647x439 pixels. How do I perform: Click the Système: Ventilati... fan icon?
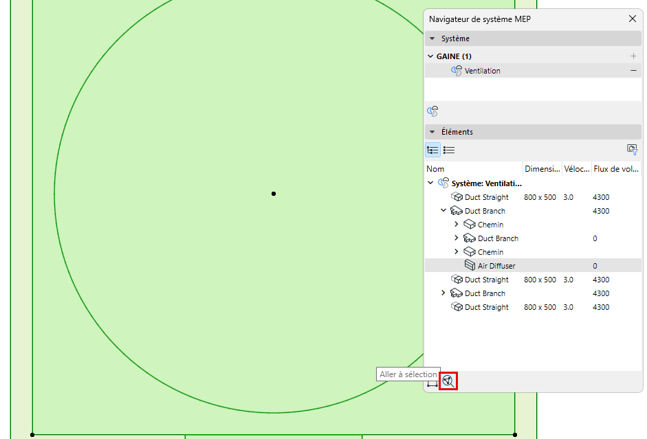(x=443, y=183)
